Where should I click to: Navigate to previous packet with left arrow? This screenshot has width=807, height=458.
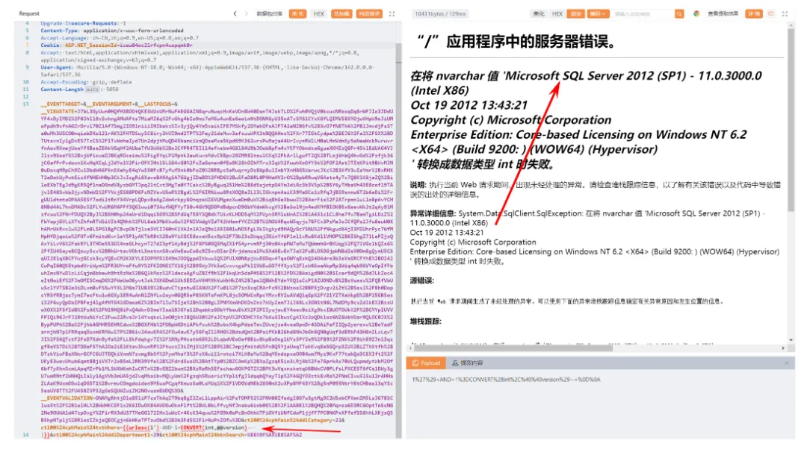tap(235, 13)
